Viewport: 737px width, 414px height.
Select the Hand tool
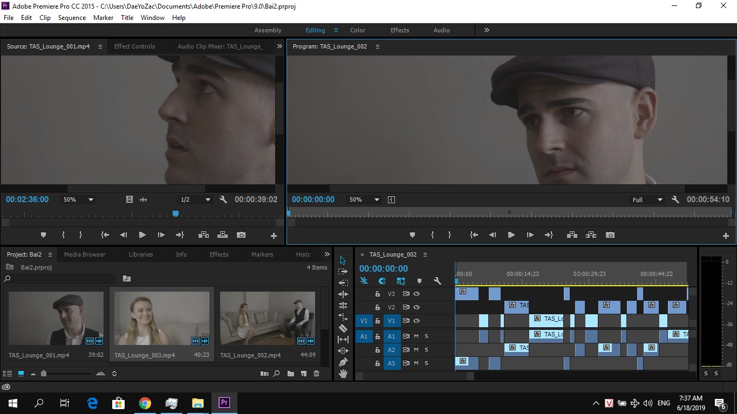[x=343, y=374]
